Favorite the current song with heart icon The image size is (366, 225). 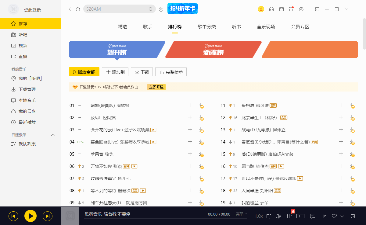(334, 216)
